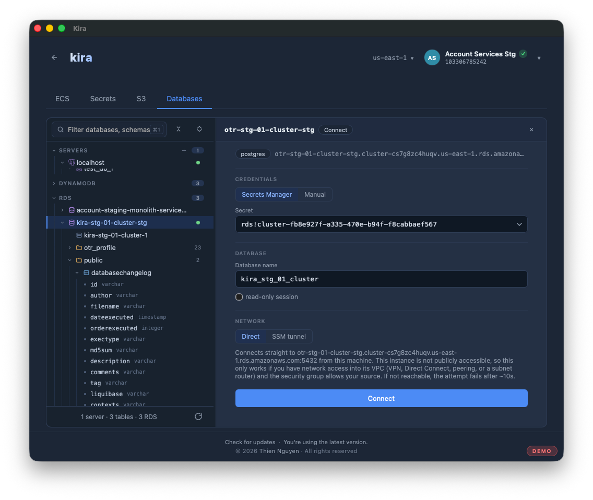Expand the DYNAMODB section
Image resolution: width=593 pixels, height=500 pixels.
(x=54, y=183)
